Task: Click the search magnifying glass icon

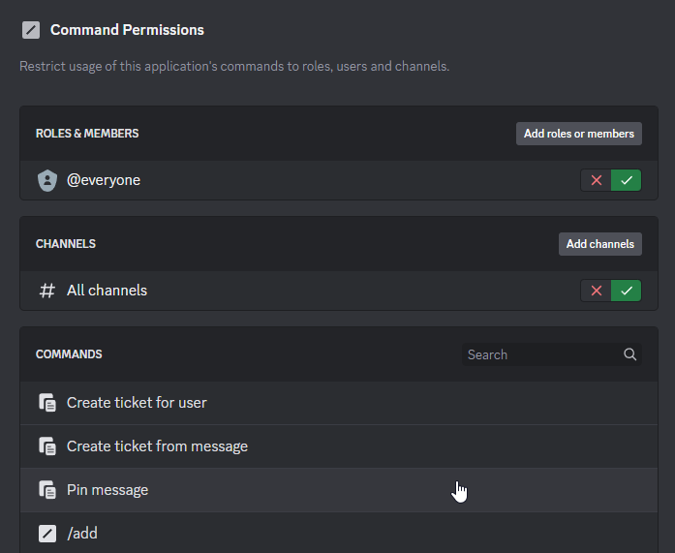Action: (x=630, y=354)
